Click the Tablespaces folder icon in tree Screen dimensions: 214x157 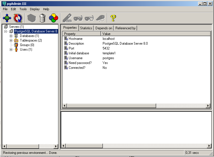point(16,40)
